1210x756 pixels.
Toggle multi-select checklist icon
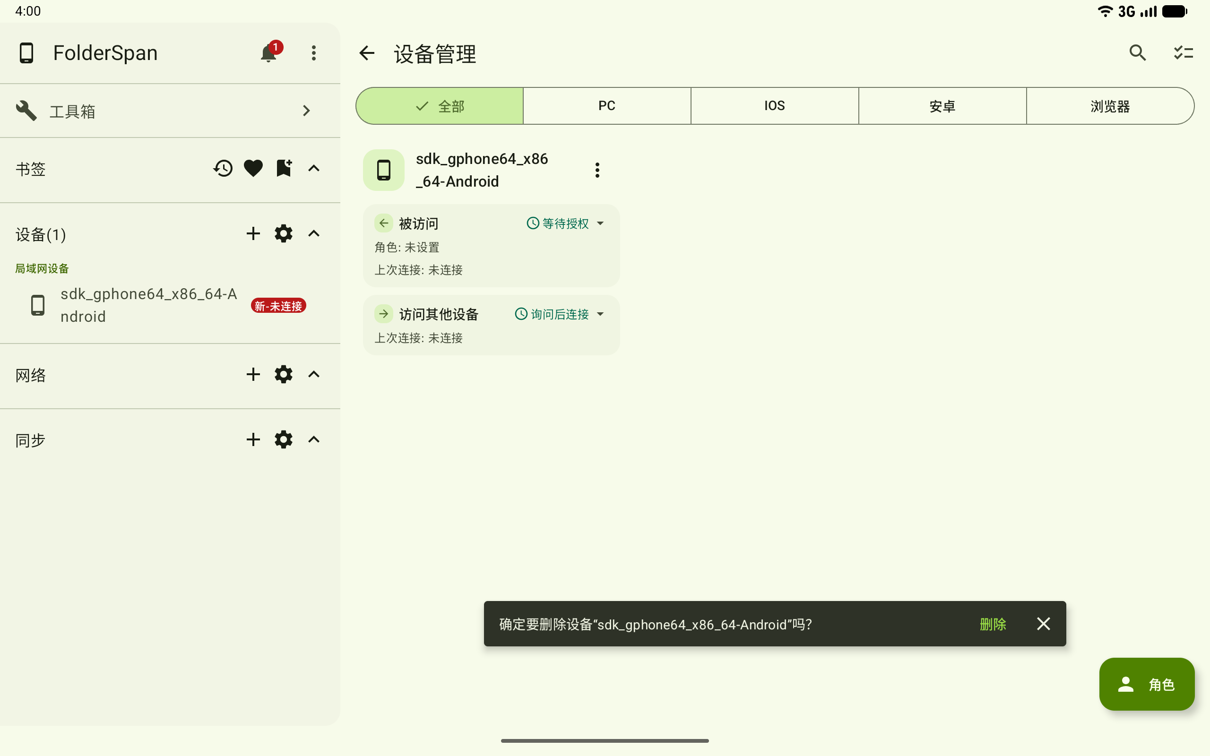pos(1184,53)
